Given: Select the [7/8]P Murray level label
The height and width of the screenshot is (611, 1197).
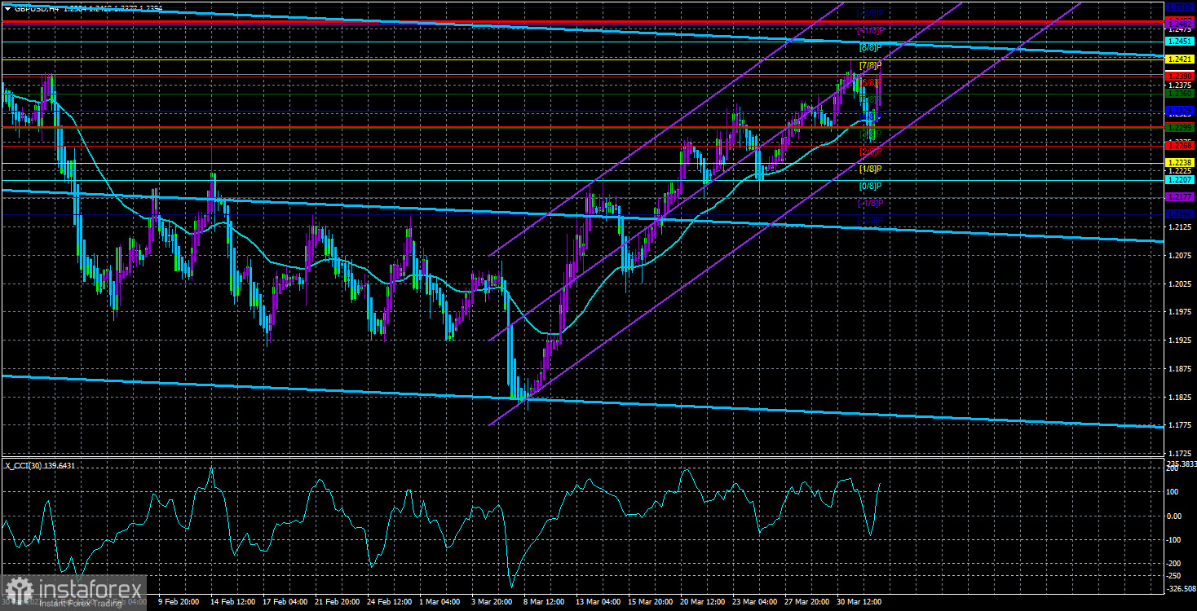Looking at the screenshot, I should 871,65.
